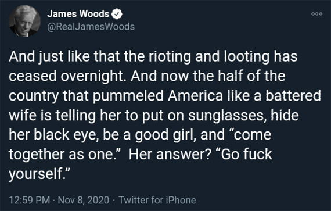Image resolution: width=331 pixels, height=211 pixels.
Task: Click the word 'sunglasses' in the tweet
Action: click(x=227, y=116)
